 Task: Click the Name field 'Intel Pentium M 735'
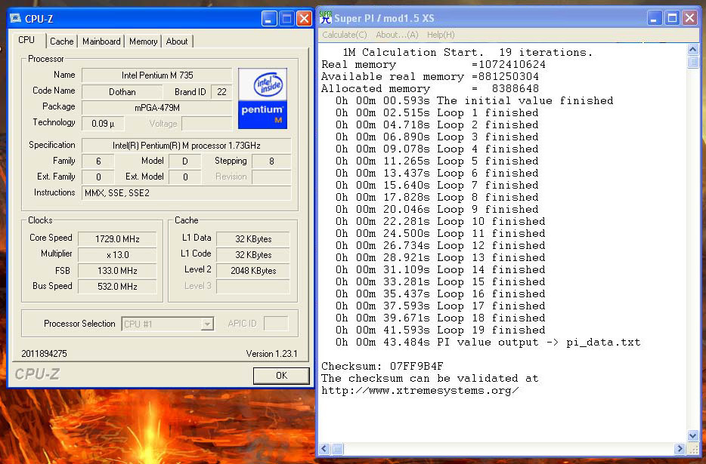point(156,75)
